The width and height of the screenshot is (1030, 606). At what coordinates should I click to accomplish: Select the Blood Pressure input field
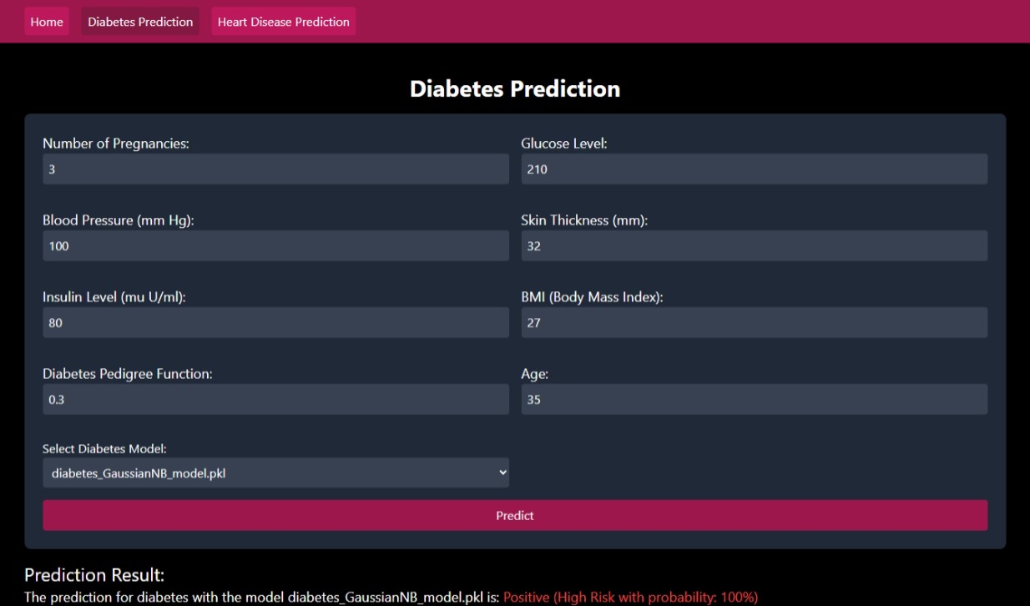pos(275,246)
